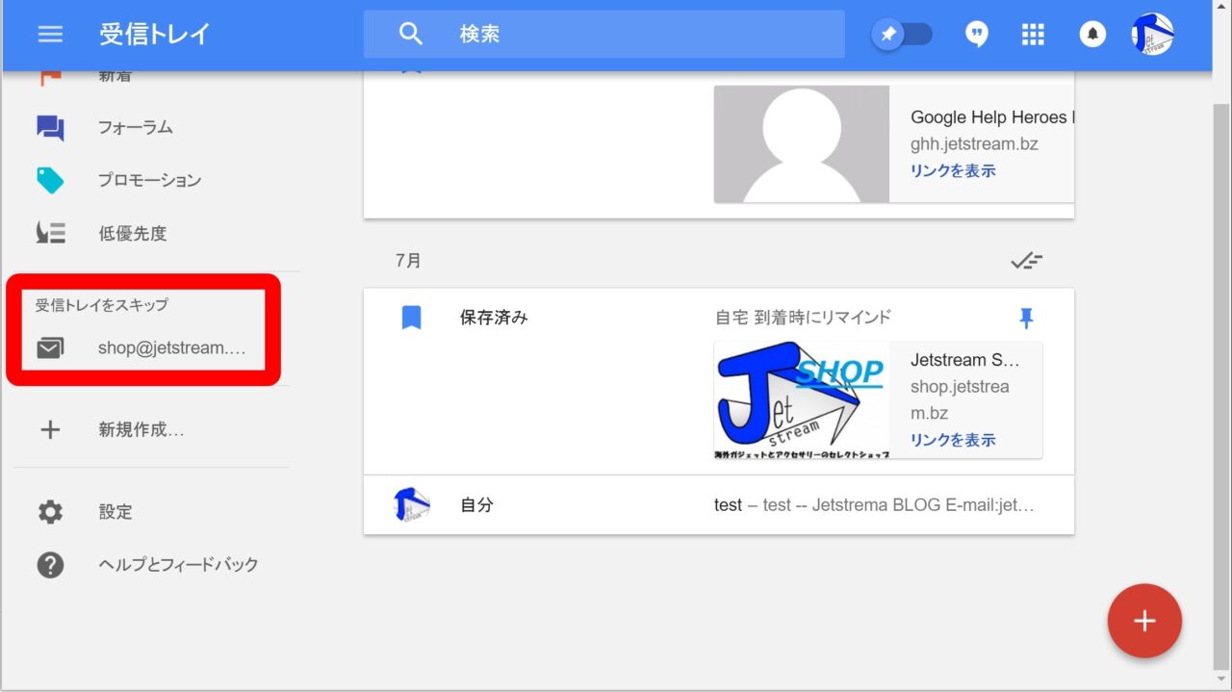
Task: Open Hangouts chat icon
Action: coord(977,35)
